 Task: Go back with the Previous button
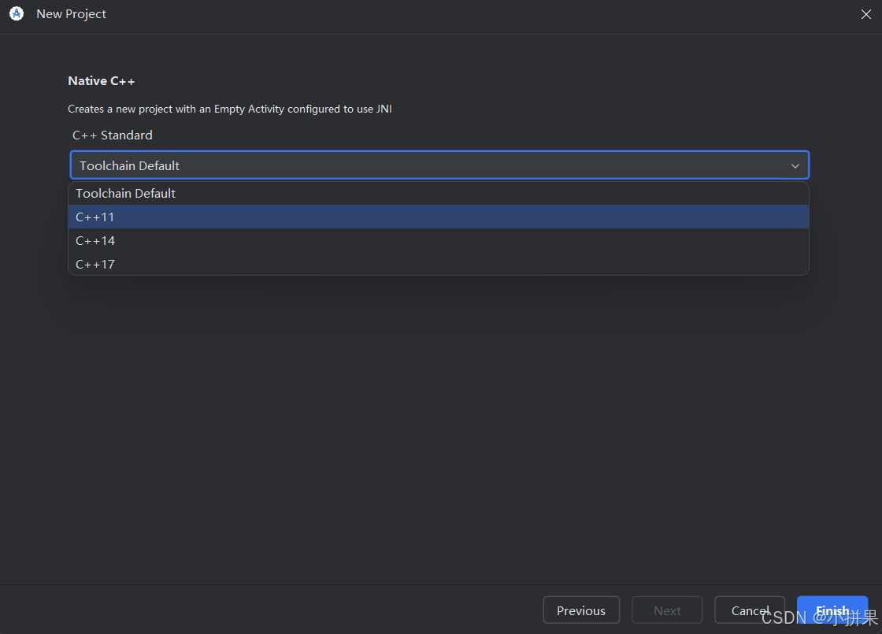(x=581, y=610)
